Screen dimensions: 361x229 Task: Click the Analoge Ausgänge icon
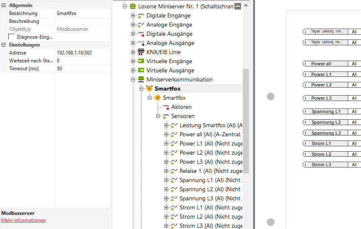141,43
